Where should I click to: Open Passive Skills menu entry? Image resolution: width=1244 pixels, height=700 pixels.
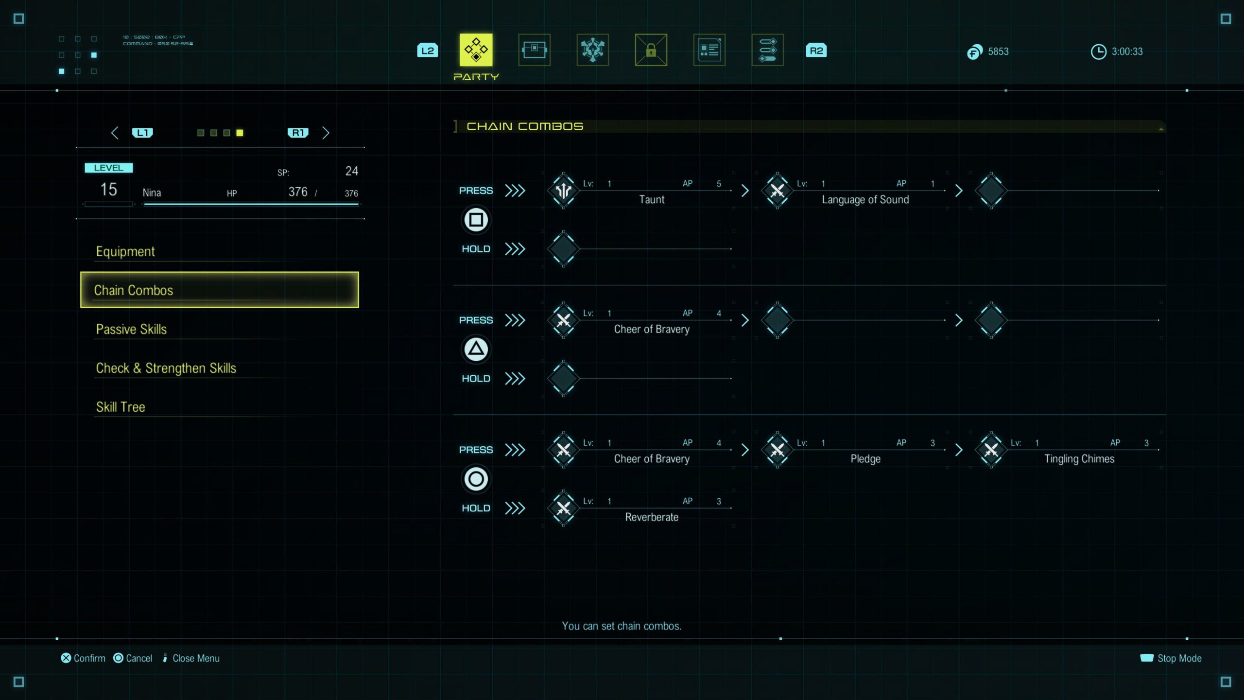(x=220, y=329)
